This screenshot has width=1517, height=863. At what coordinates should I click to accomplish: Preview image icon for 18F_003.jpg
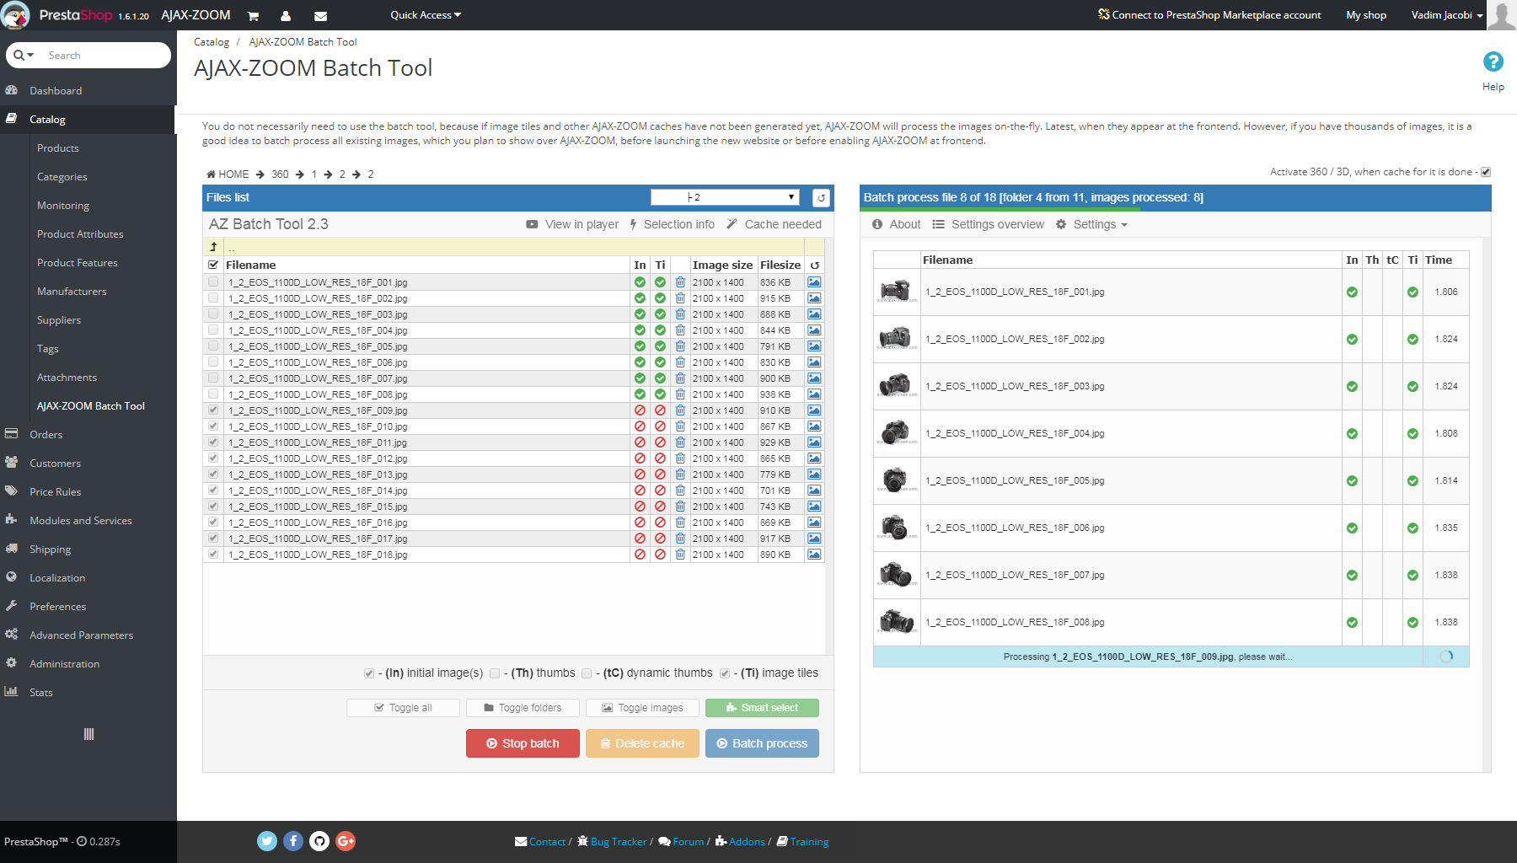point(814,314)
